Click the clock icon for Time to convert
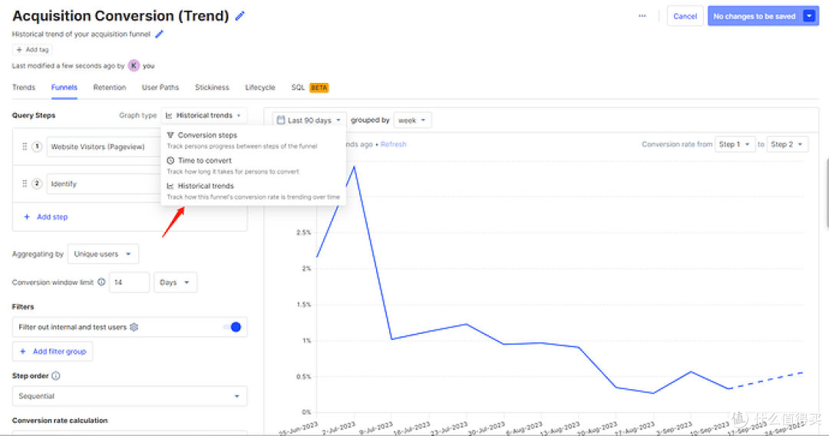Viewport: 829px width, 436px height. click(x=170, y=160)
